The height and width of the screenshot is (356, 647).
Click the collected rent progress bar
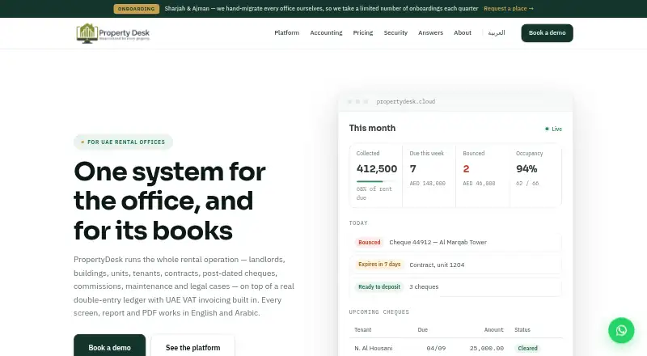(x=376, y=181)
